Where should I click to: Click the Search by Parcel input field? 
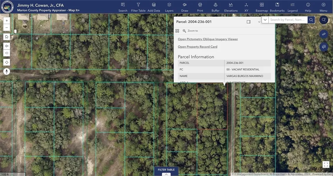click(x=288, y=20)
